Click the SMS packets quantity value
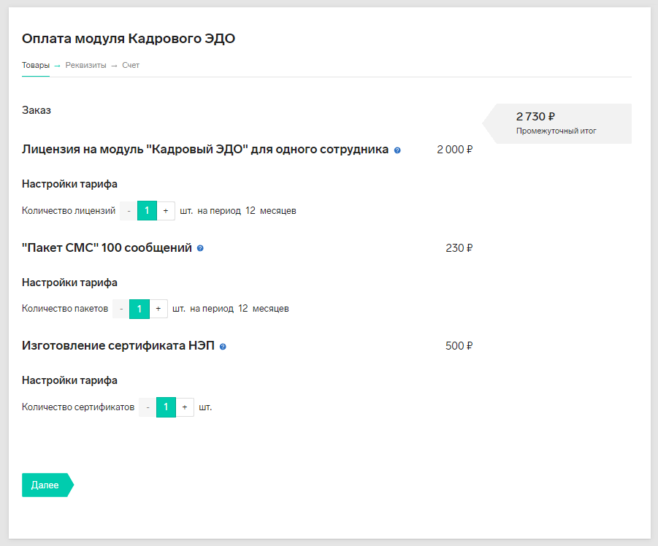The height and width of the screenshot is (546, 658). [139, 309]
